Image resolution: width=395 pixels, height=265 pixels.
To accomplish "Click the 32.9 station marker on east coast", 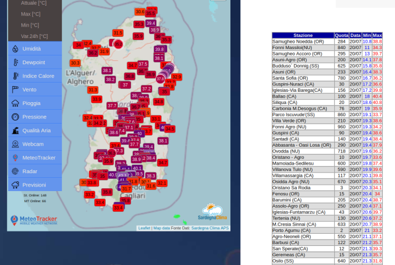I will point(176,77).
